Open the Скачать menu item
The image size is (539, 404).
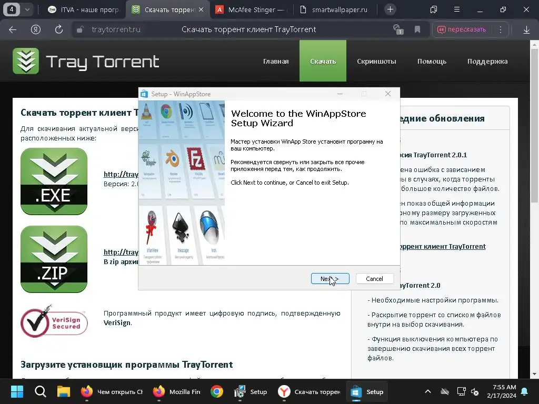click(323, 61)
